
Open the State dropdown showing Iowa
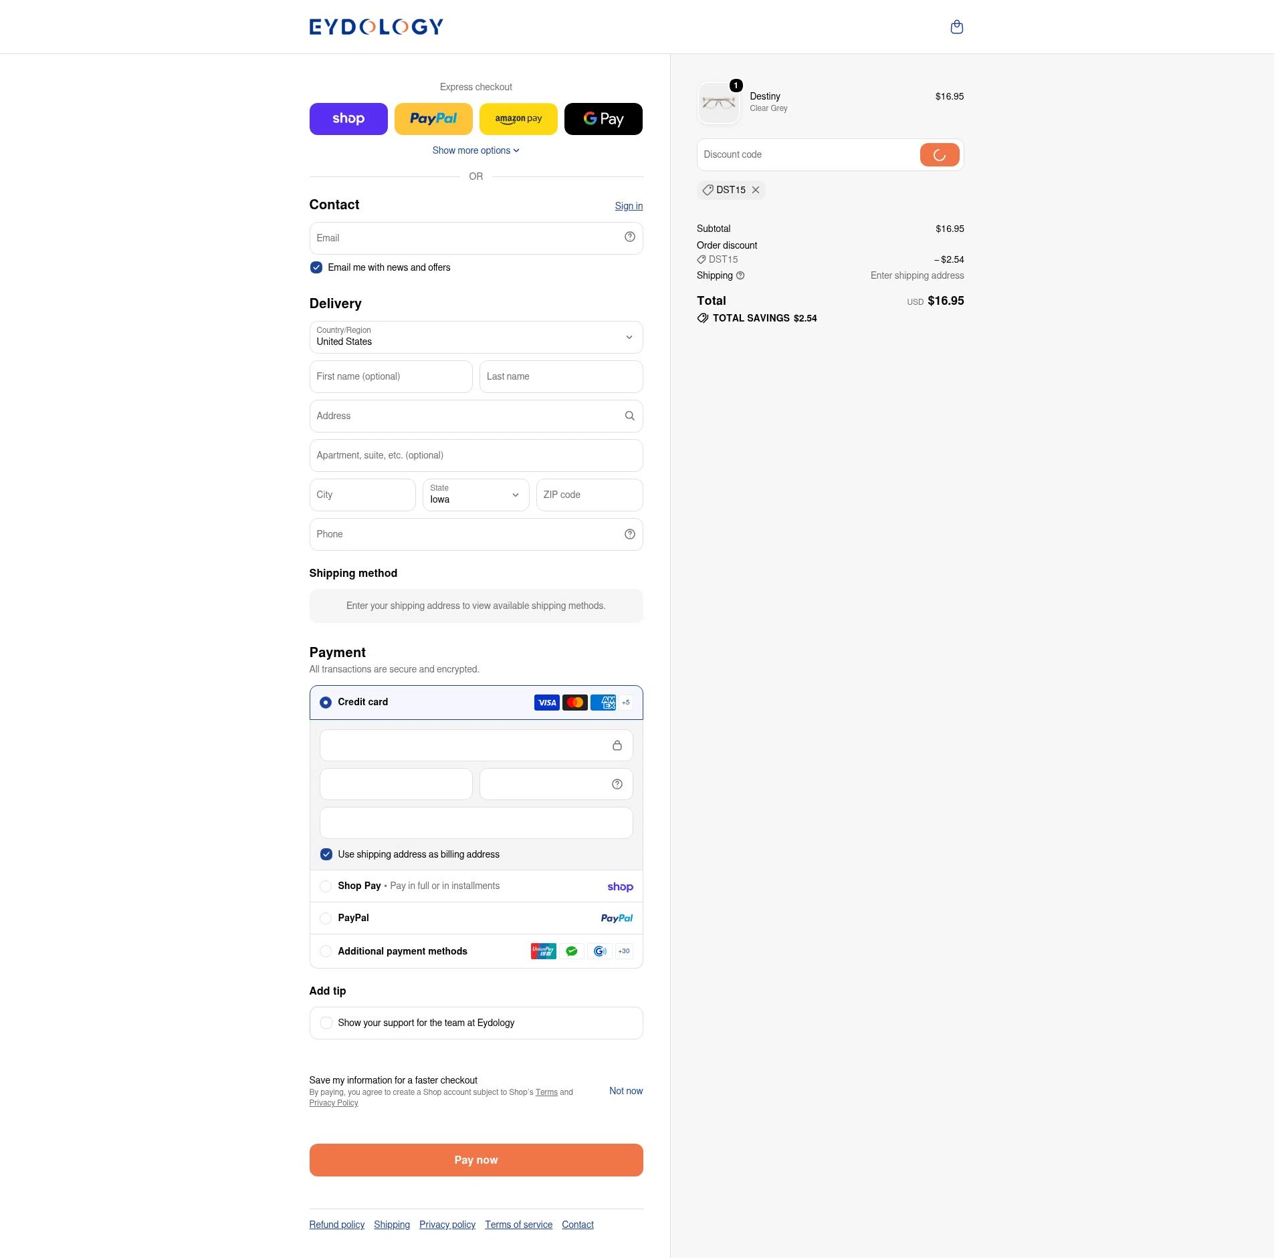tap(476, 495)
